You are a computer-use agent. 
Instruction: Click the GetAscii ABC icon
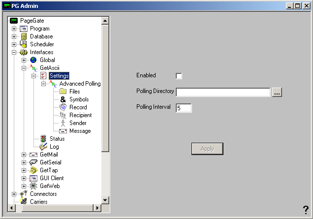pyautogui.click(x=33, y=68)
